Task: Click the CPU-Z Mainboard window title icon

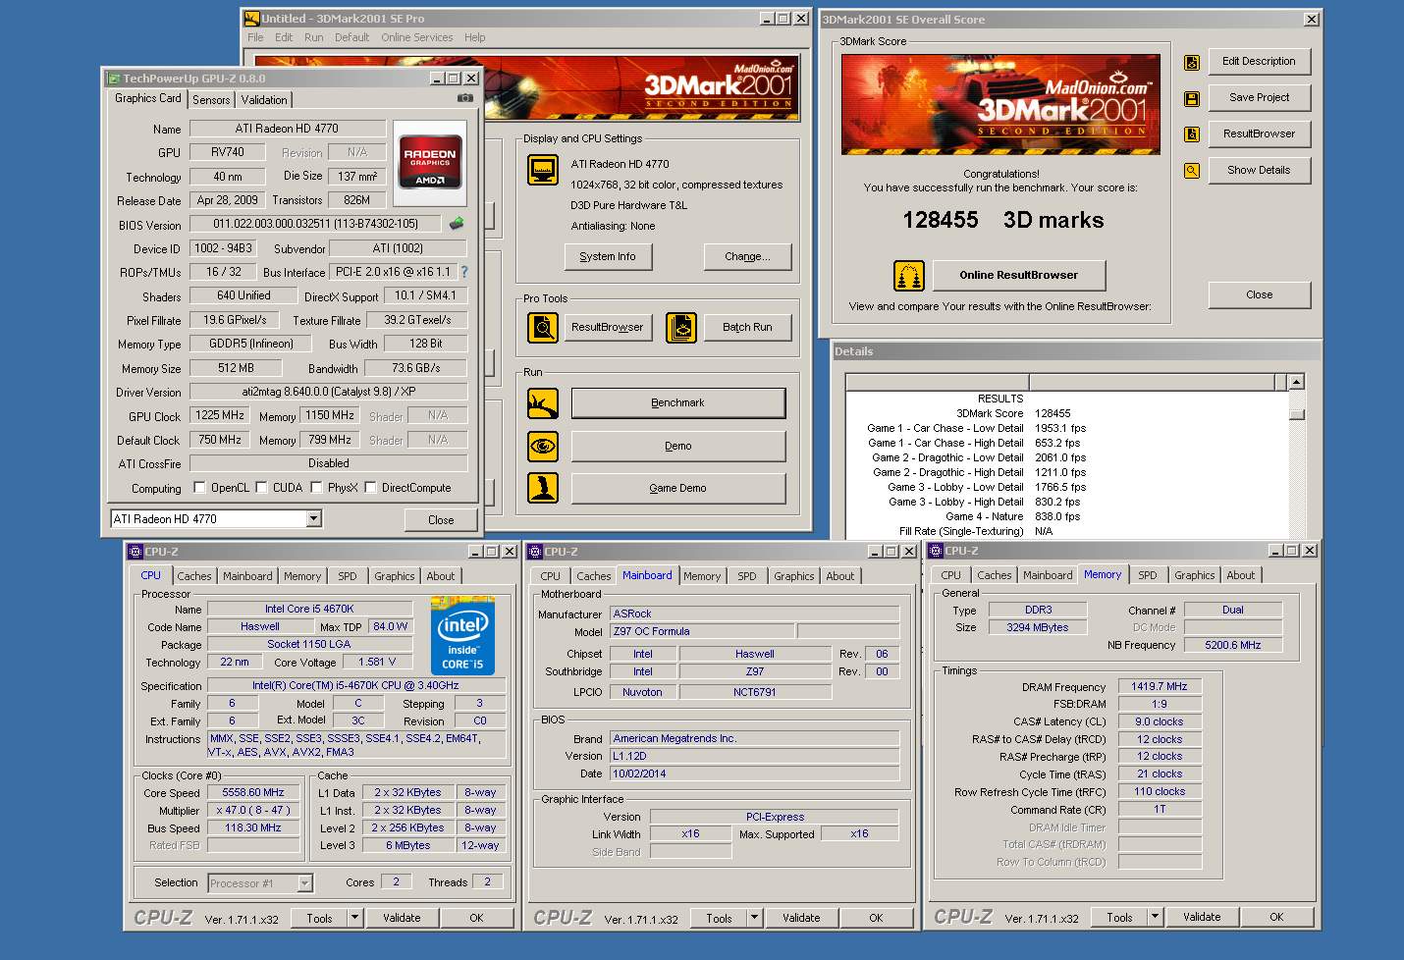Action: point(535,552)
